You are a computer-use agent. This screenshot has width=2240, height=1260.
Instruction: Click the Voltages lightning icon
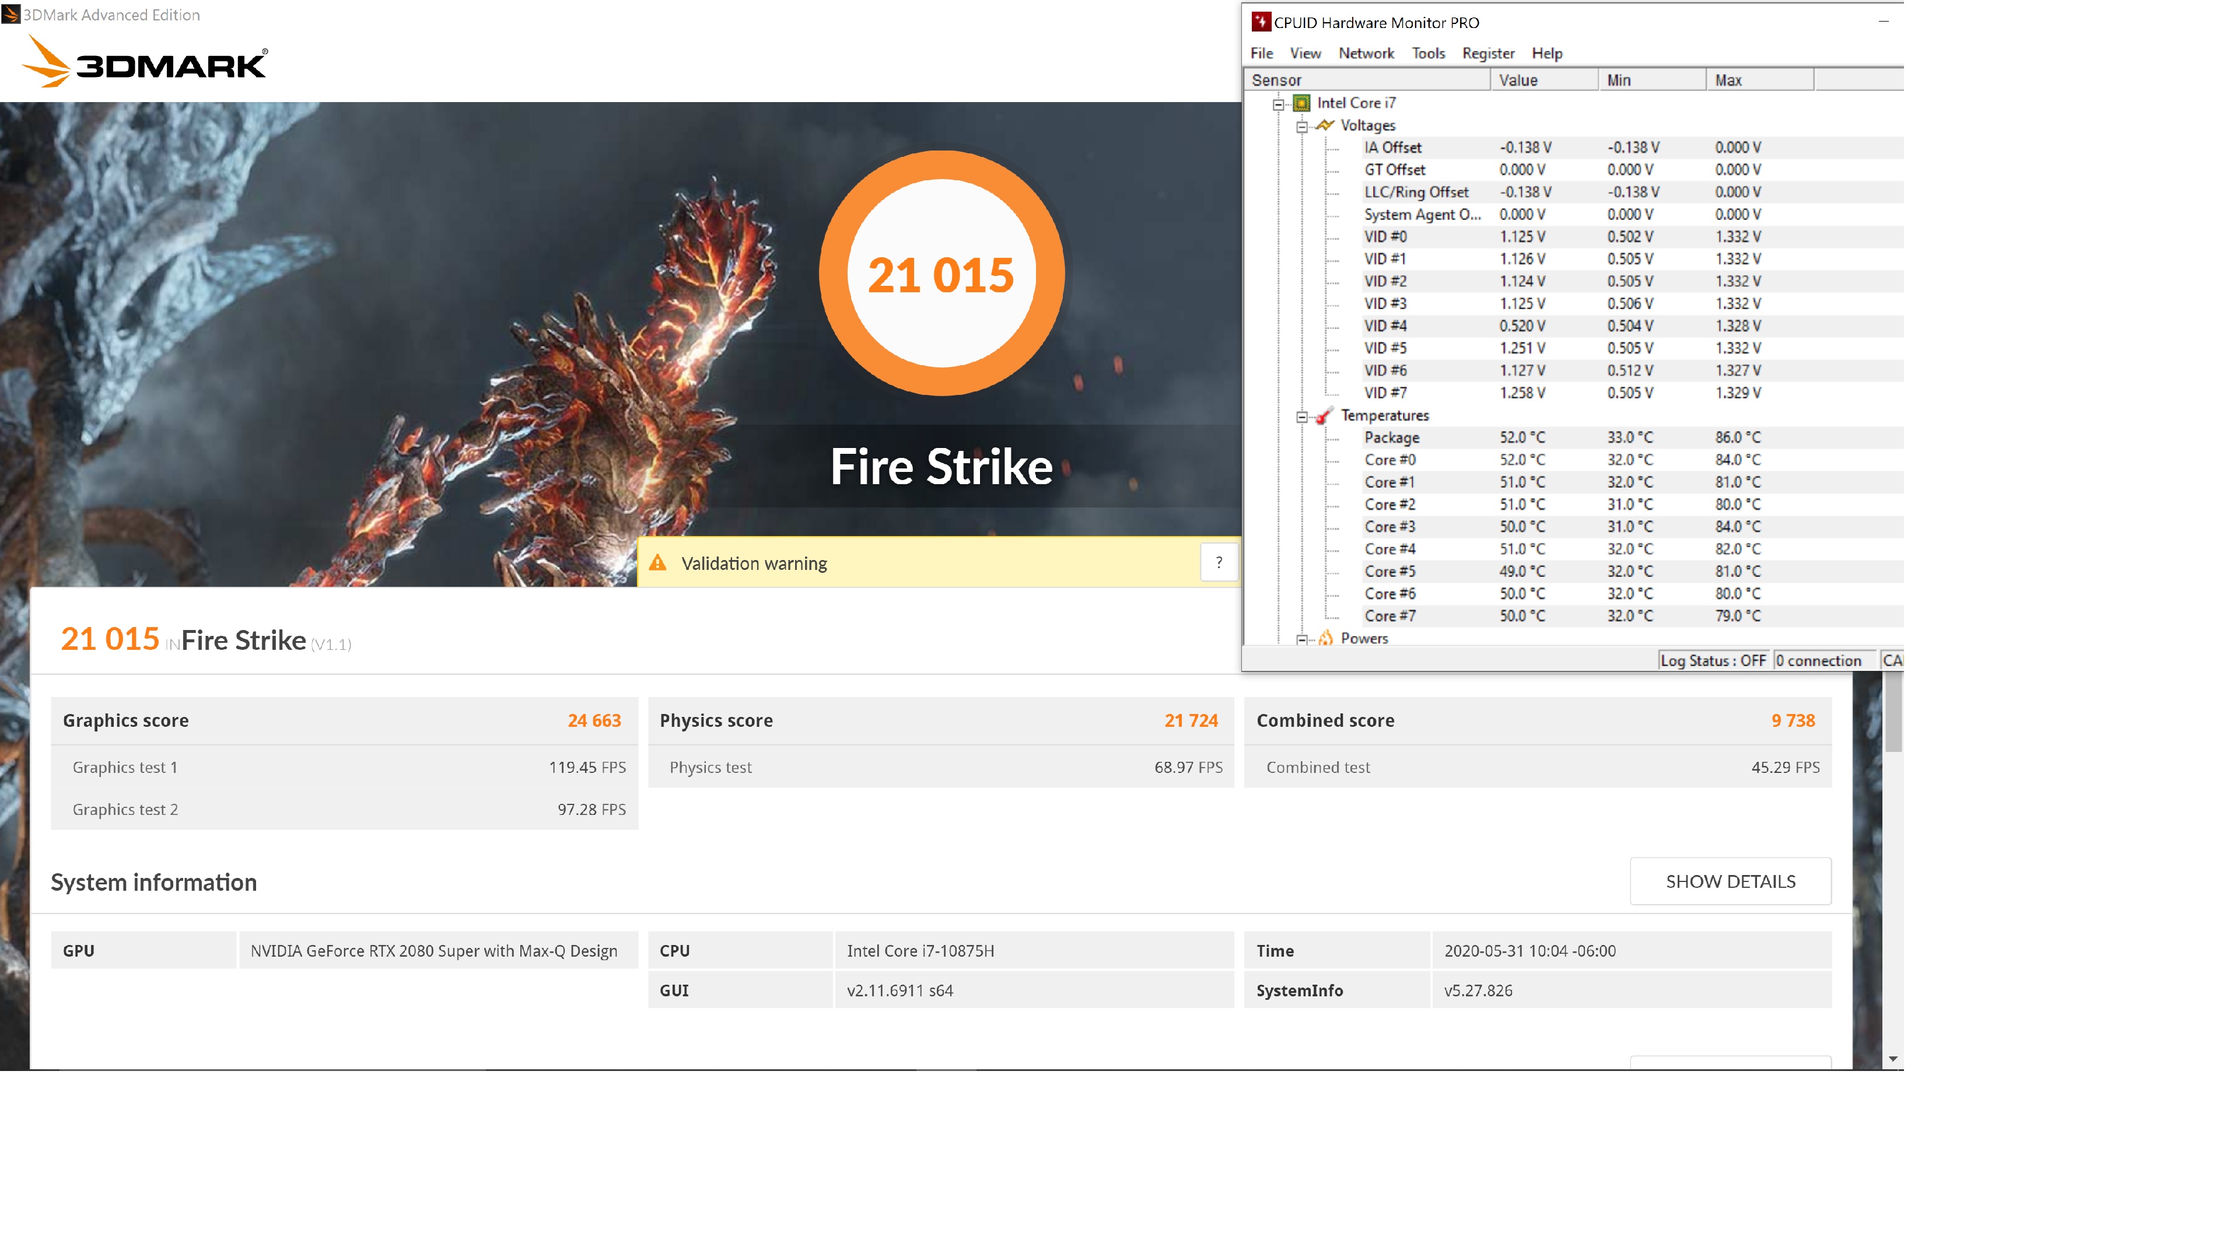coord(1324,125)
